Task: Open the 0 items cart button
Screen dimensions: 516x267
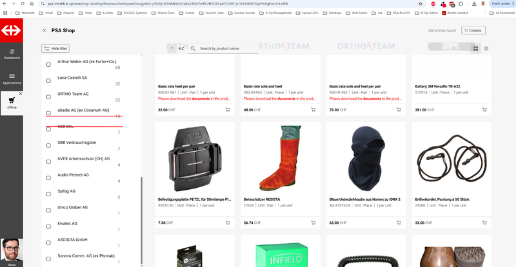Action: [x=473, y=30]
